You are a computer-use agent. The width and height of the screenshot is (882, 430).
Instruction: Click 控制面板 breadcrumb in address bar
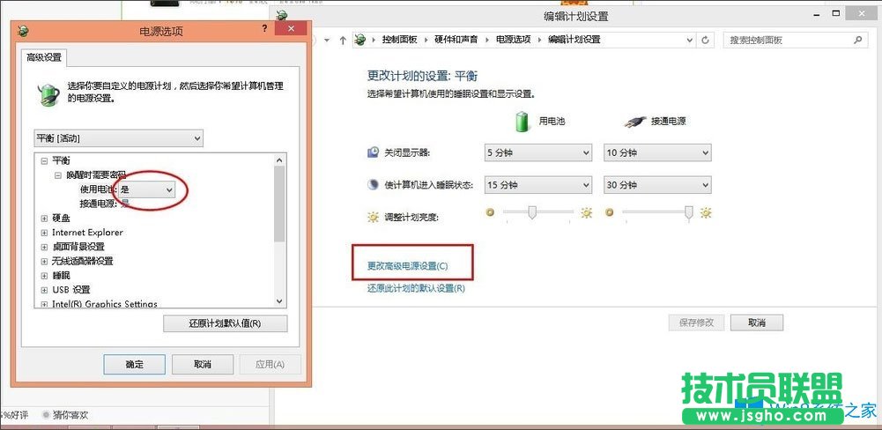click(x=399, y=40)
